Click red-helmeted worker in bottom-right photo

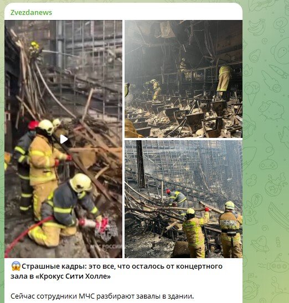(x=177, y=199)
